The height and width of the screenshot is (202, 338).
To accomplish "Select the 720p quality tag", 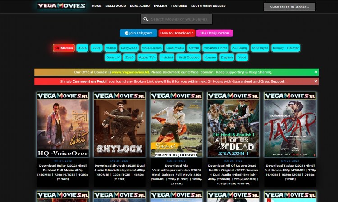I will [x=96, y=48].
